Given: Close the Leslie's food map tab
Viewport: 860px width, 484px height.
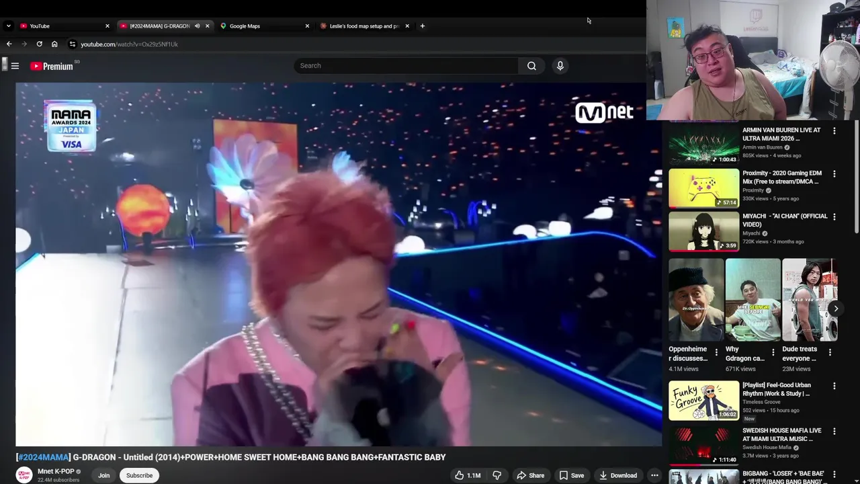Looking at the screenshot, I should click(407, 26).
